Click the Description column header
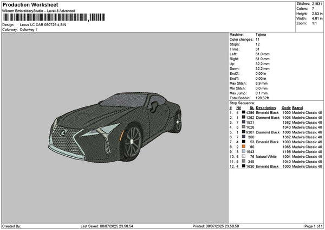The width and height of the screenshot is (325, 230). (265, 108)
